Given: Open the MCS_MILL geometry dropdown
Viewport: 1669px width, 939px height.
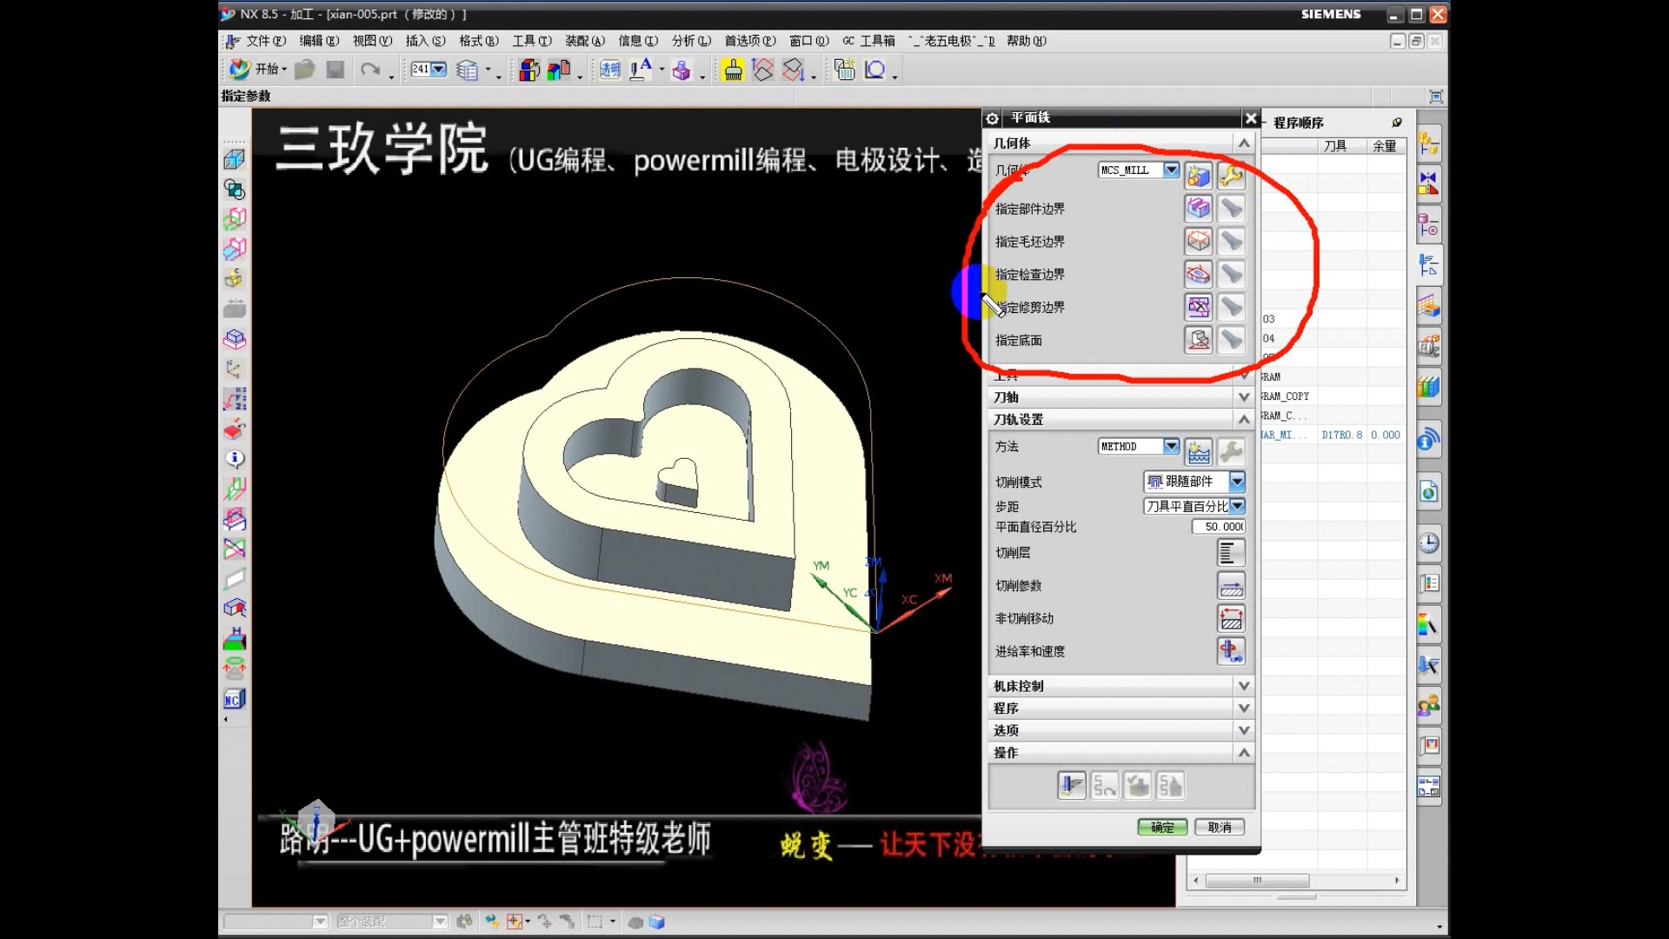Looking at the screenshot, I should 1171,170.
